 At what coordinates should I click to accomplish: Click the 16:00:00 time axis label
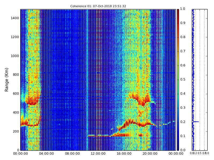click(x=124, y=154)
